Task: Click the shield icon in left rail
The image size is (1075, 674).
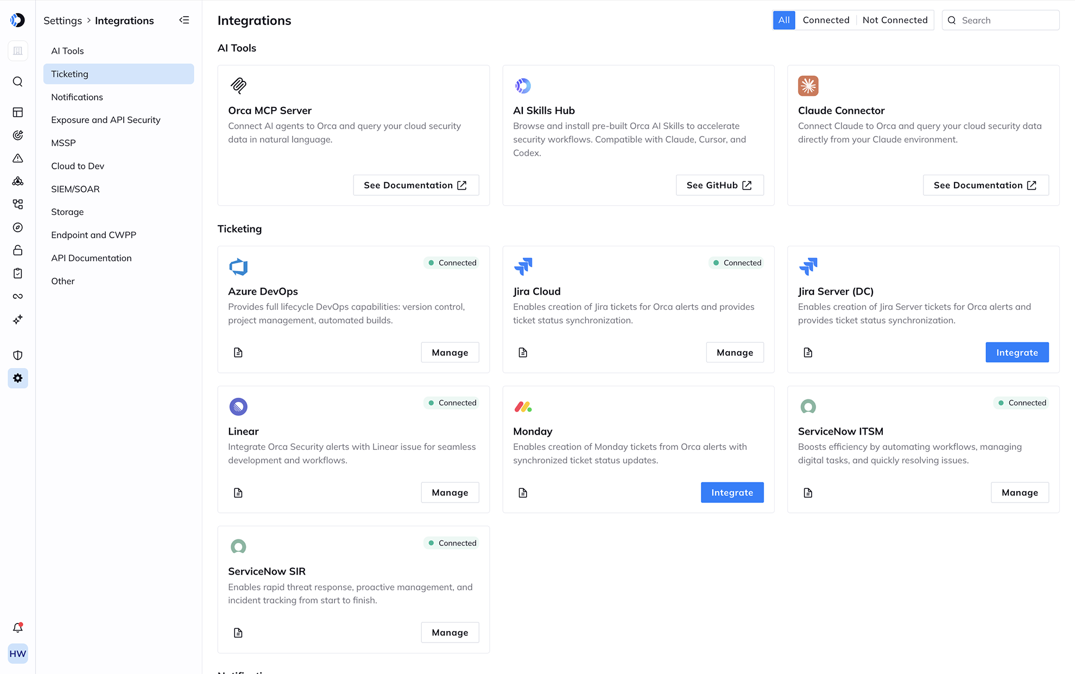Action: click(18, 355)
